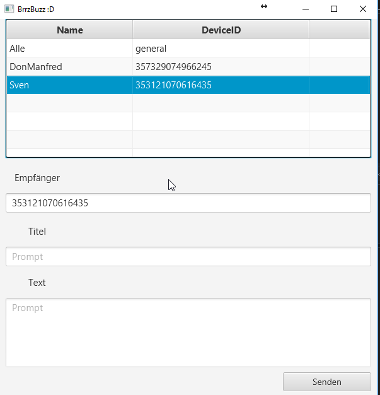The height and width of the screenshot is (395, 380).
Task: Click the Empfänger label
Action: pos(37,178)
